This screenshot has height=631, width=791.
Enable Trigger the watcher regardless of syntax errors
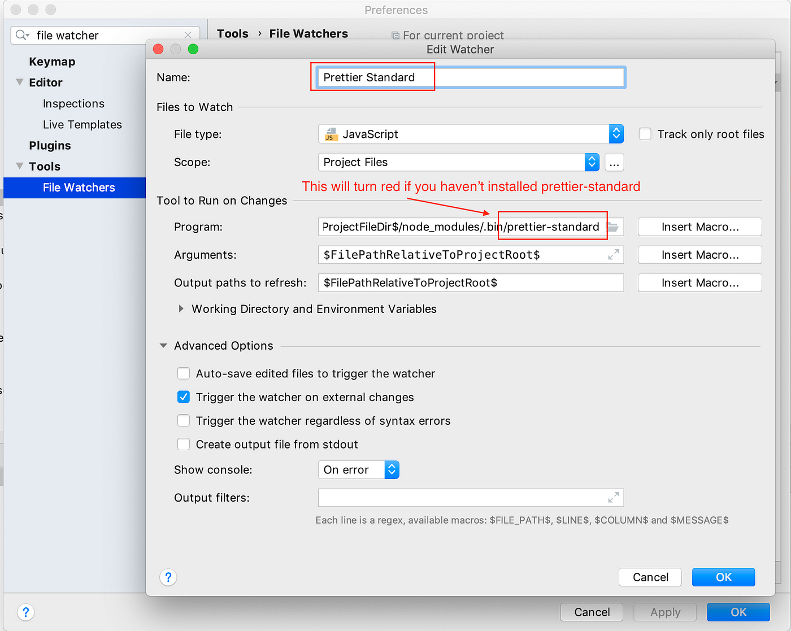(x=184, y=421)
